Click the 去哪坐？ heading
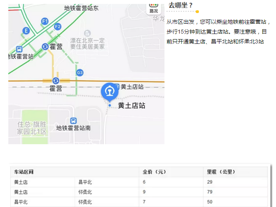 [180, 5]
